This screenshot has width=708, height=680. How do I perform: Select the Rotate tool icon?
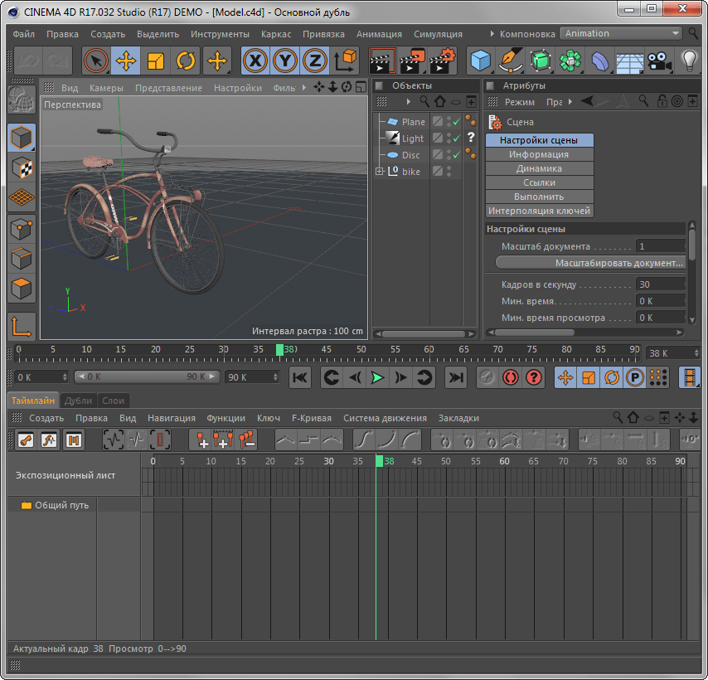coord(185,61)
